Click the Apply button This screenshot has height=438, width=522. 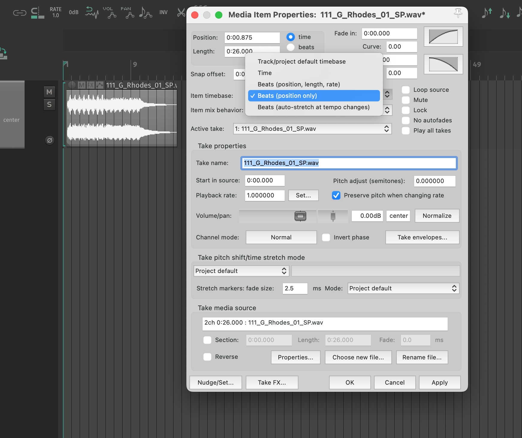[439, 382]
